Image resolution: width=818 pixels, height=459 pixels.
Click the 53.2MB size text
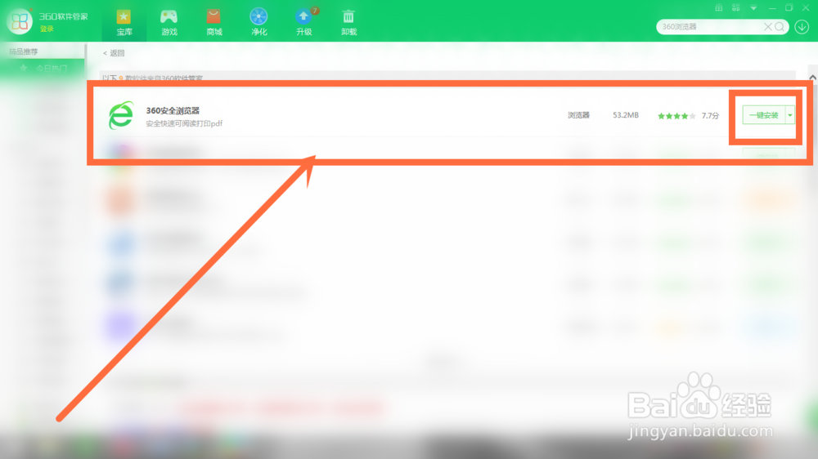626,115
